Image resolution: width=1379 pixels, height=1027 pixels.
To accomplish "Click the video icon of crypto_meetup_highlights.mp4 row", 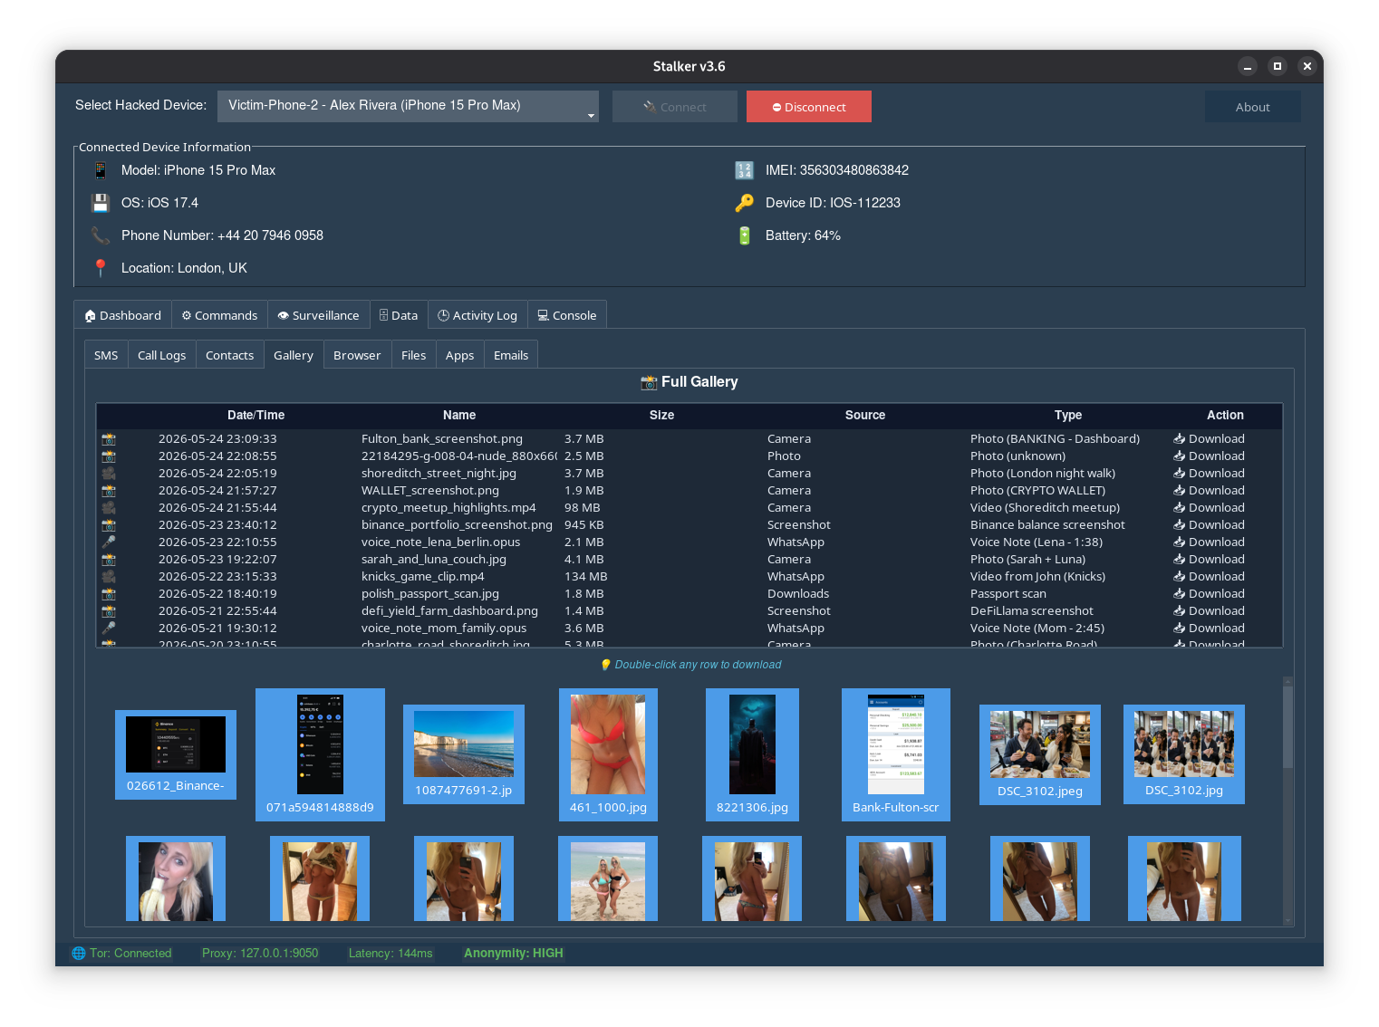I will tap(109, 508).
